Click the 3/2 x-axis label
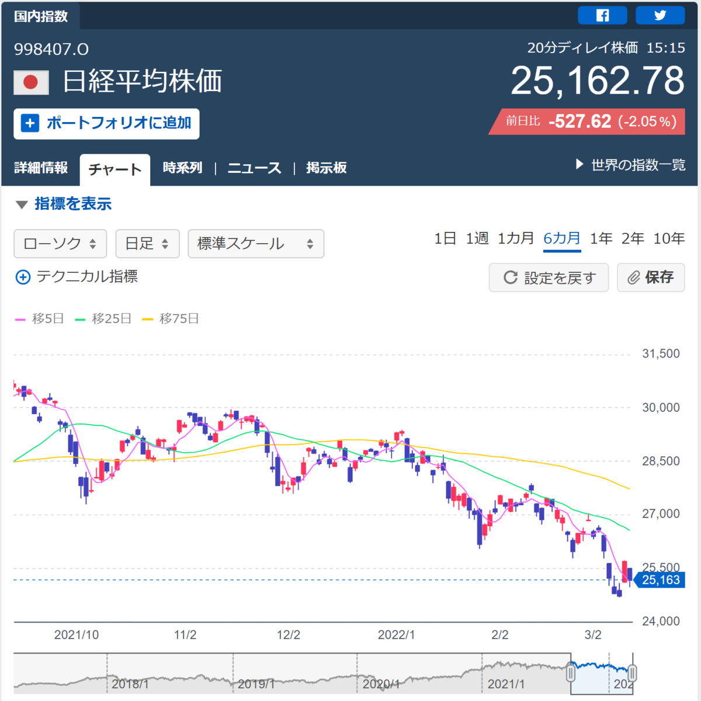The height and width of the screenshot is (701, 701). pos(593,635)
